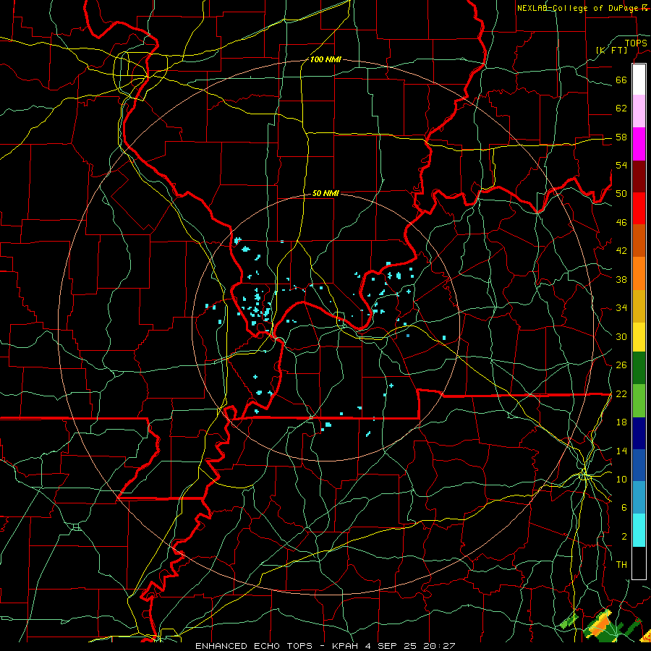Select the dark orange swatch in the scale

pyautogui.click(x=639, y=241)
